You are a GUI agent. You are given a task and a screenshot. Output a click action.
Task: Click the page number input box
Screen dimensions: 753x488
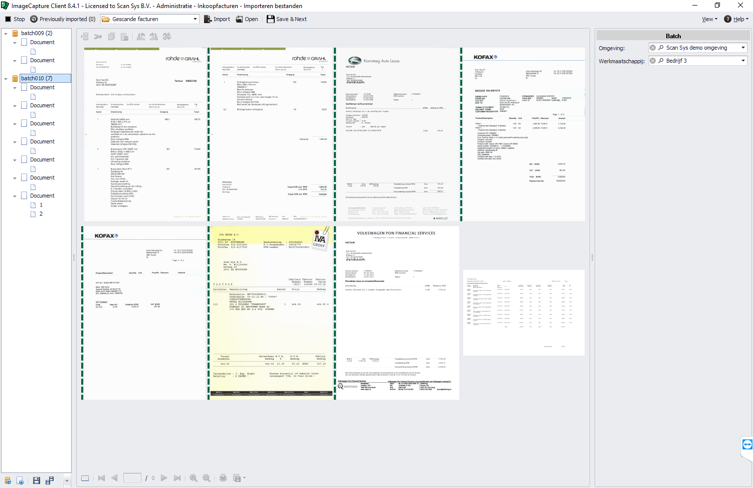click(132, 478)
